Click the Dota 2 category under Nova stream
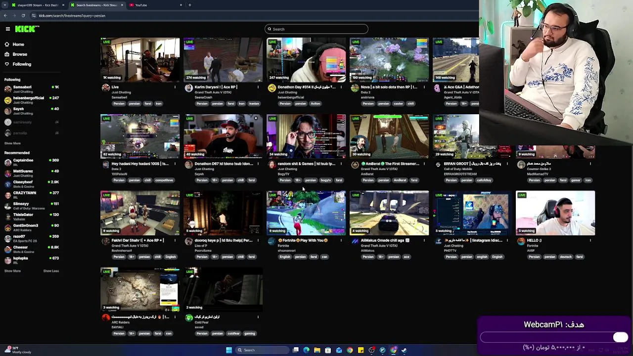Image resolution: width=633 pixels, height=356 pixels. click(365, 92)
